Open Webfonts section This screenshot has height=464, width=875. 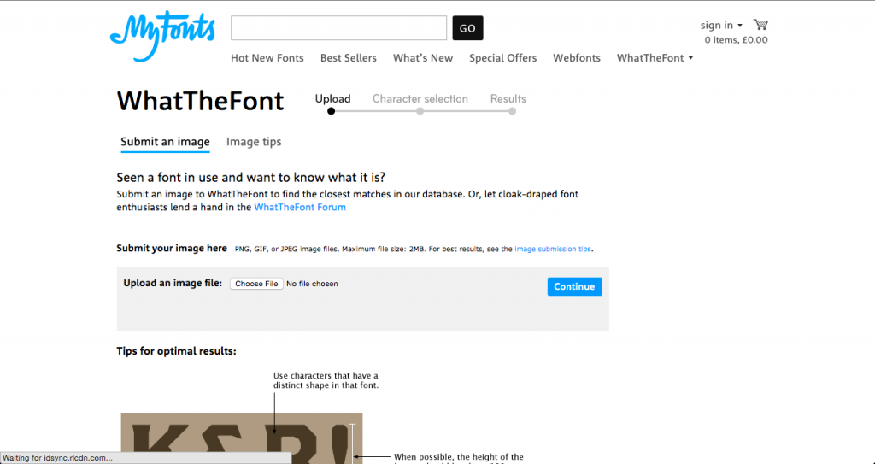[x=577, y=57]
